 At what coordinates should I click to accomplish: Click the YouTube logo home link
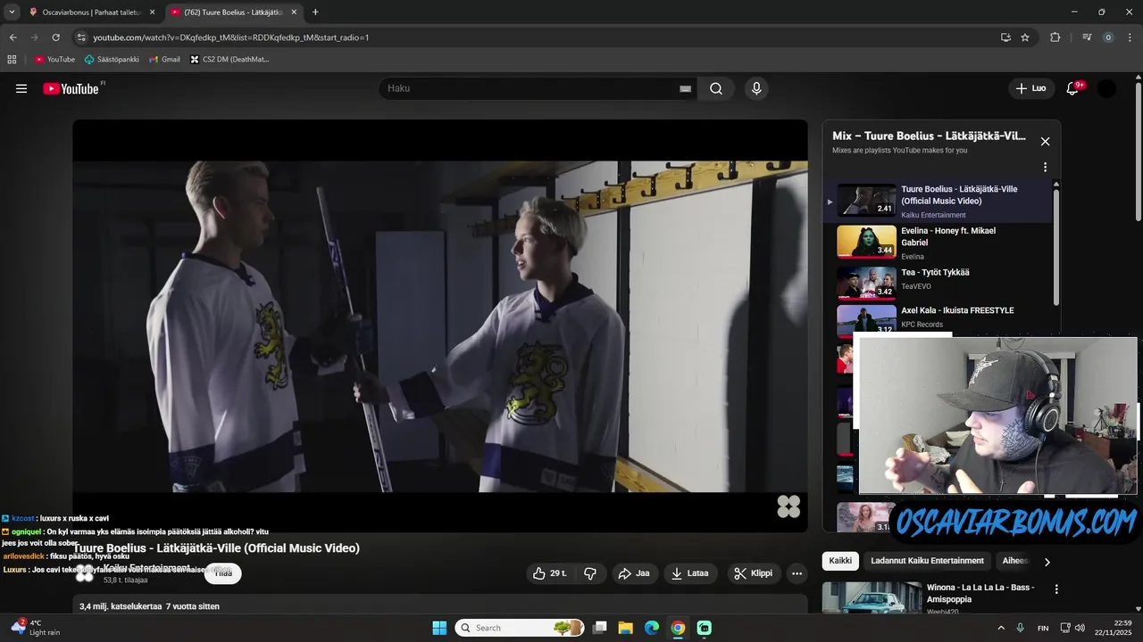pos(71,88)
